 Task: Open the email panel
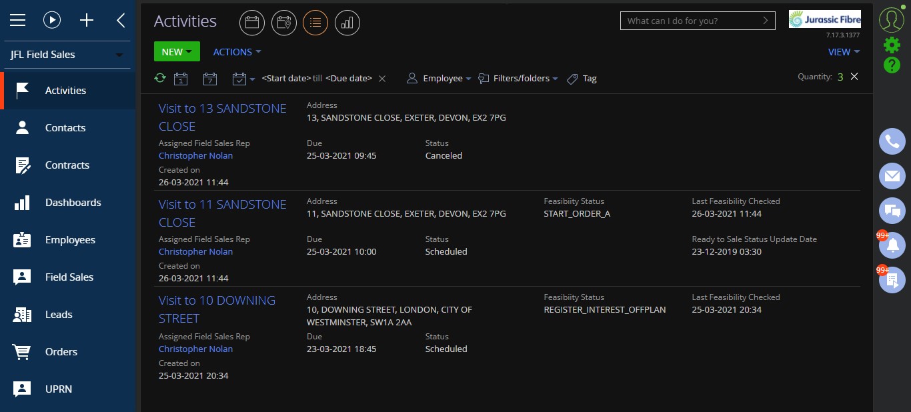pos(892,176)
